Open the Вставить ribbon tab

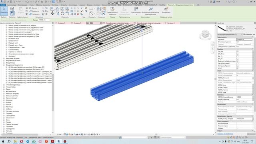64,5
